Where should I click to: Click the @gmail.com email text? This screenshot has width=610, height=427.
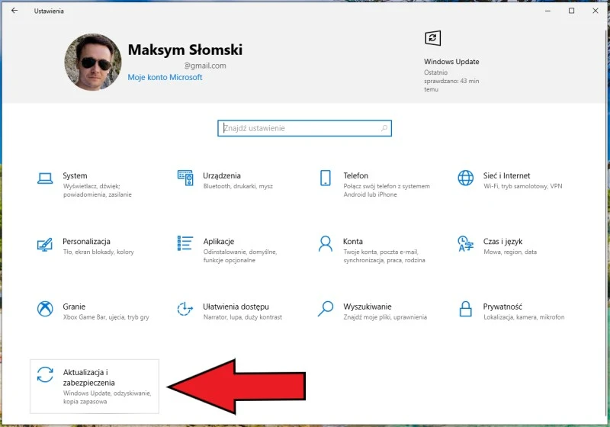pos(205,66)
